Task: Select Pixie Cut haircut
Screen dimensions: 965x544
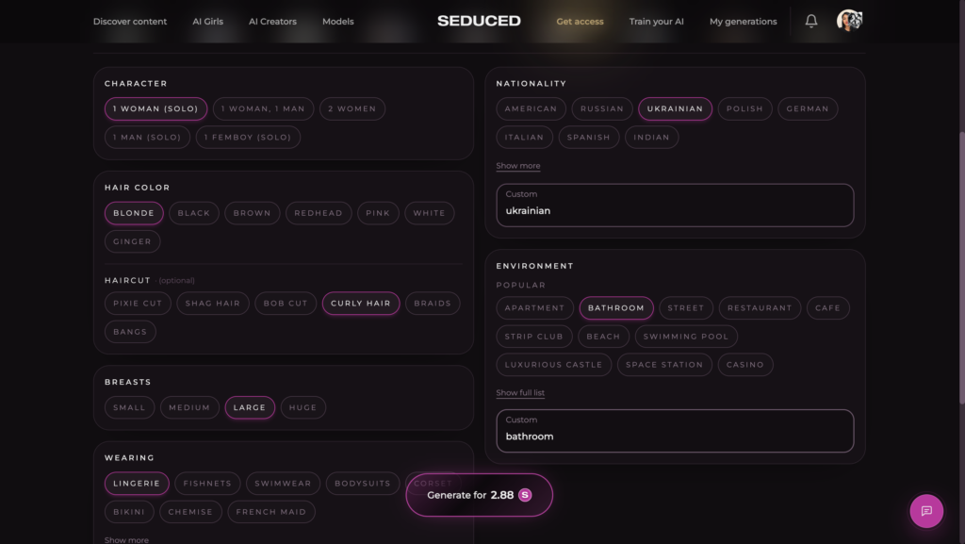Action: pos(138,304)
